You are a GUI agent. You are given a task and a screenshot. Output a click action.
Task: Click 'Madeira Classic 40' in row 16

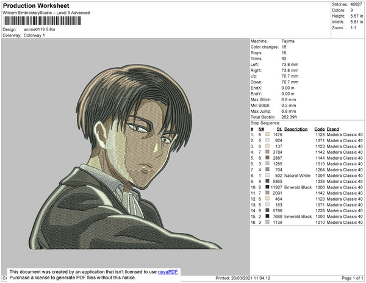(345, 223)
